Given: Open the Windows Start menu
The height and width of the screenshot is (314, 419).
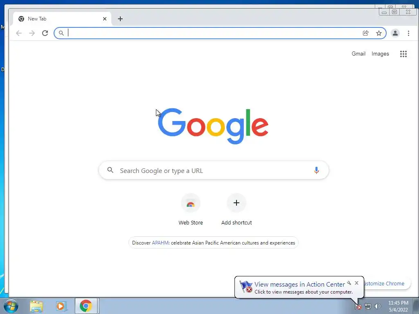Looking at the screenshot, I should [11, 306].
